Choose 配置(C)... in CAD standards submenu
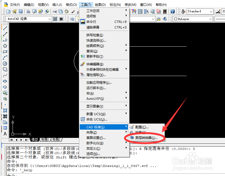This screenshot has width=225, height=176. click(x=146, y=127)
